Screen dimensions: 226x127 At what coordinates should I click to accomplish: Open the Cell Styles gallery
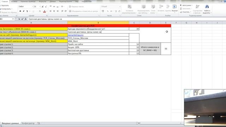pyautogui.click(x=153, y=9)
